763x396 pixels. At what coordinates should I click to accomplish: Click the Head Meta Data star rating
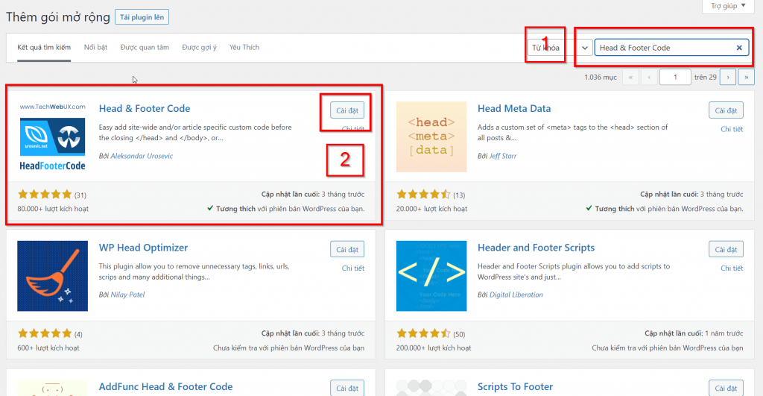(423, 195)
